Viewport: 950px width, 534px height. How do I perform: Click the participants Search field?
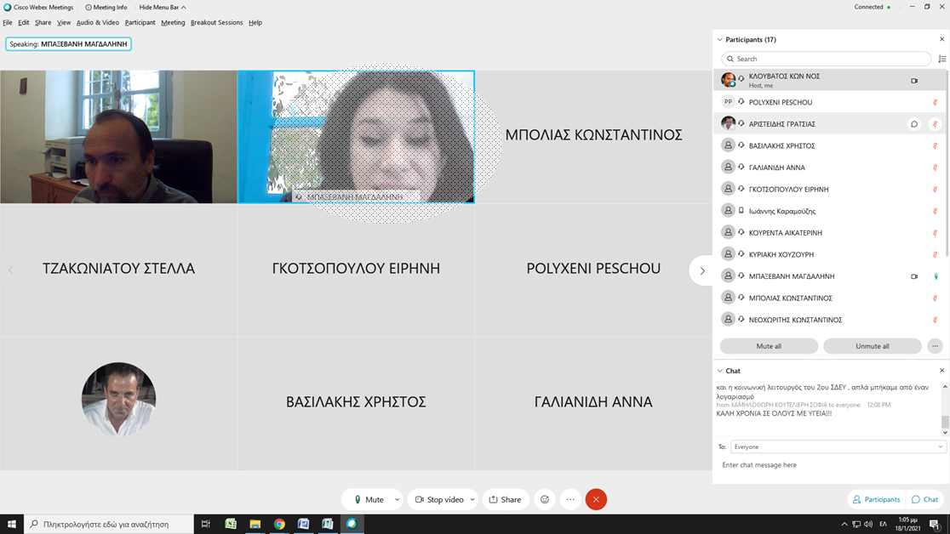point(826,59)
